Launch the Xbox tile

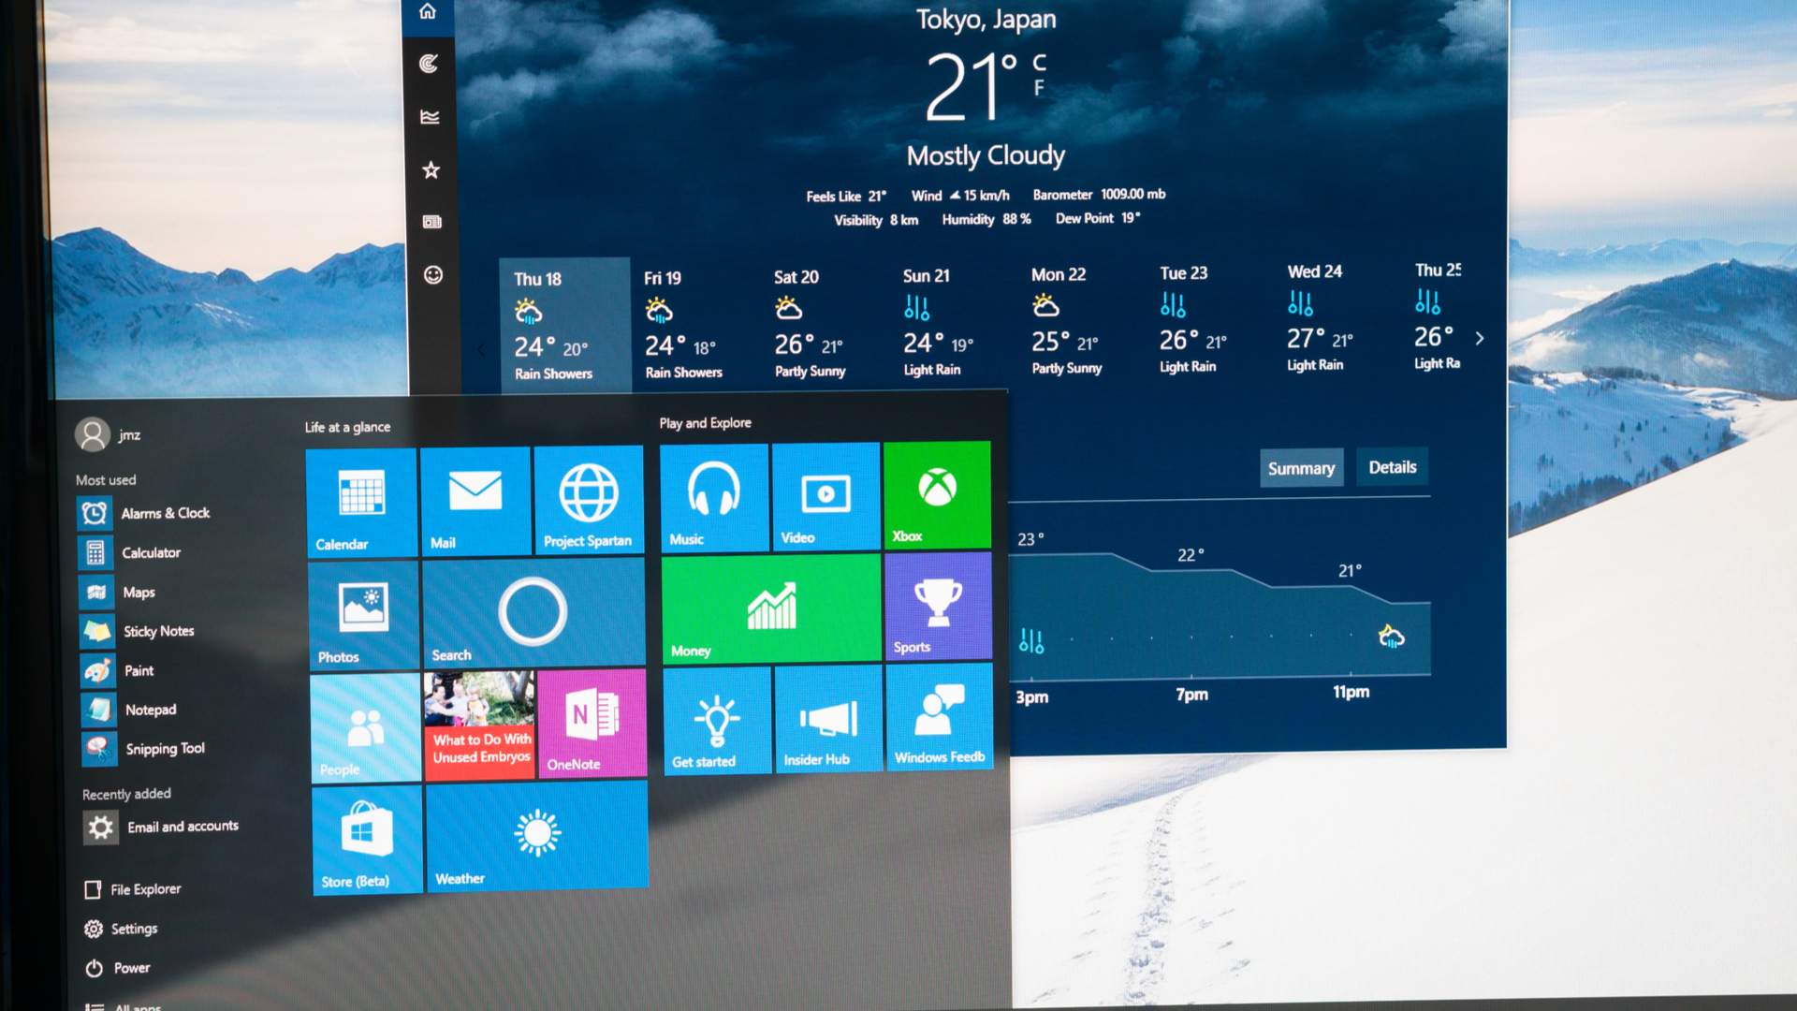[x=937, y=494]
